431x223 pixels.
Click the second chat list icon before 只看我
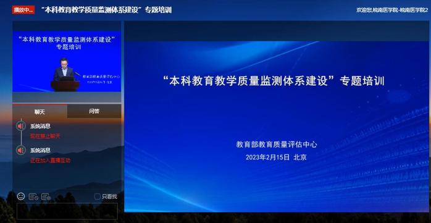pyautogui.click(x=46, y=196)
